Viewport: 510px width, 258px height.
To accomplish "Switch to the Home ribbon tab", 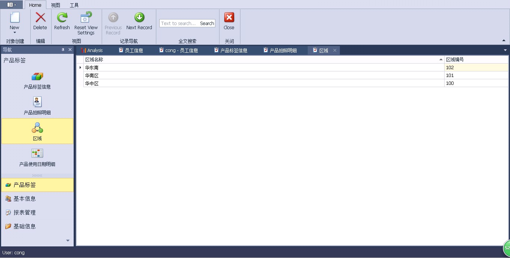I will point(35,5).
